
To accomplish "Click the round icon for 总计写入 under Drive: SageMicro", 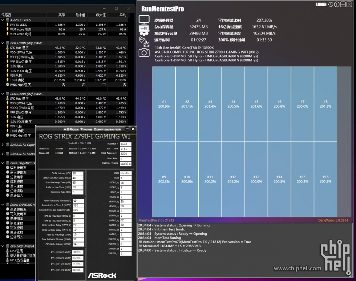I will 8,195.
